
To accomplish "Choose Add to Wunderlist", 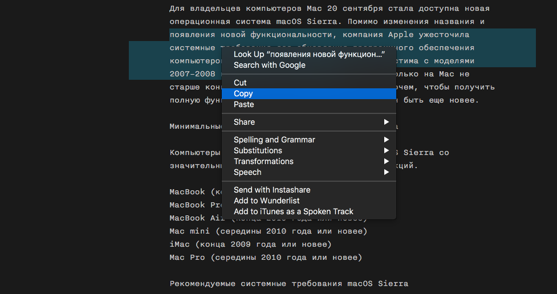I will pyautogui.click(x=266, y=201).
